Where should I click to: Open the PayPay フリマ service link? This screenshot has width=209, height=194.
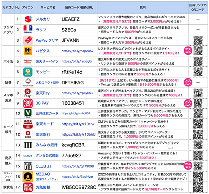(x=47, y=40)
